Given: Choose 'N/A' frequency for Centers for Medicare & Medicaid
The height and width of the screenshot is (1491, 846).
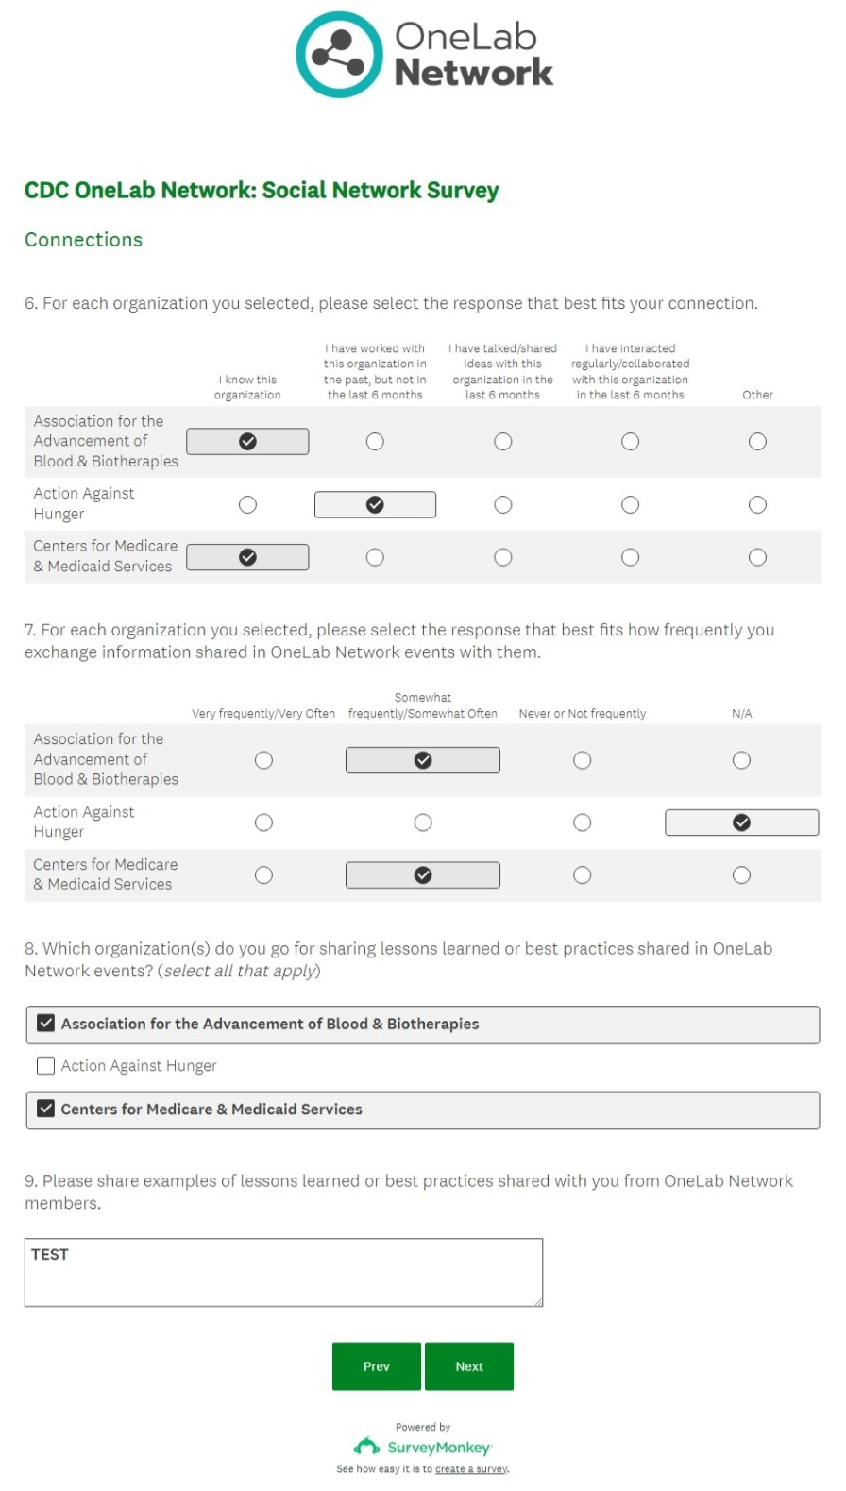Looking at the screenshot, I should click(741, 876).
